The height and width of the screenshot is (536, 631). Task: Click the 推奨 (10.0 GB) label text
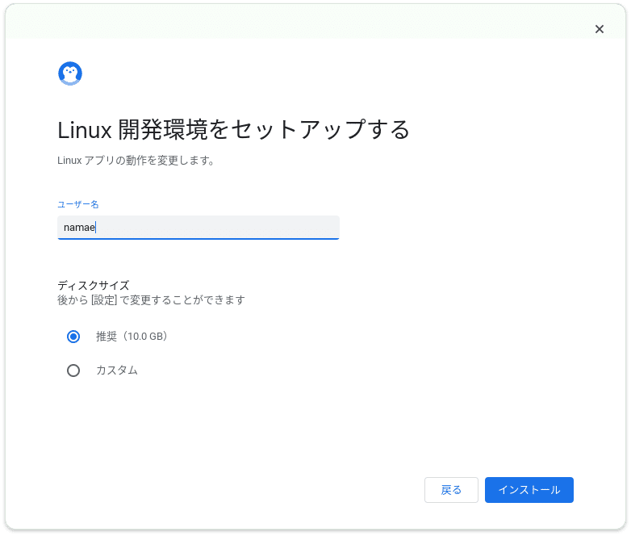pyautogui.click(x=132, y=337)
